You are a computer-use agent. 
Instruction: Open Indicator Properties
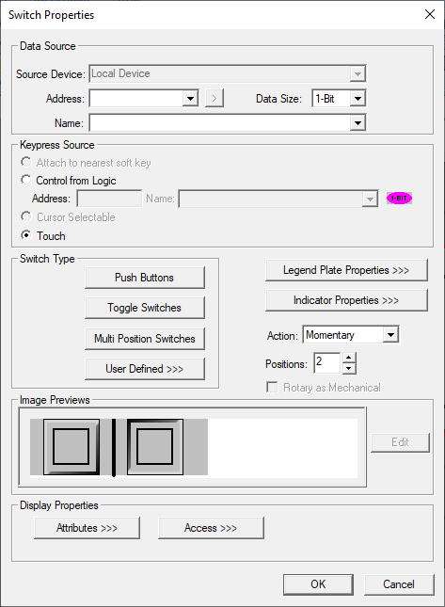click(346, 300)
